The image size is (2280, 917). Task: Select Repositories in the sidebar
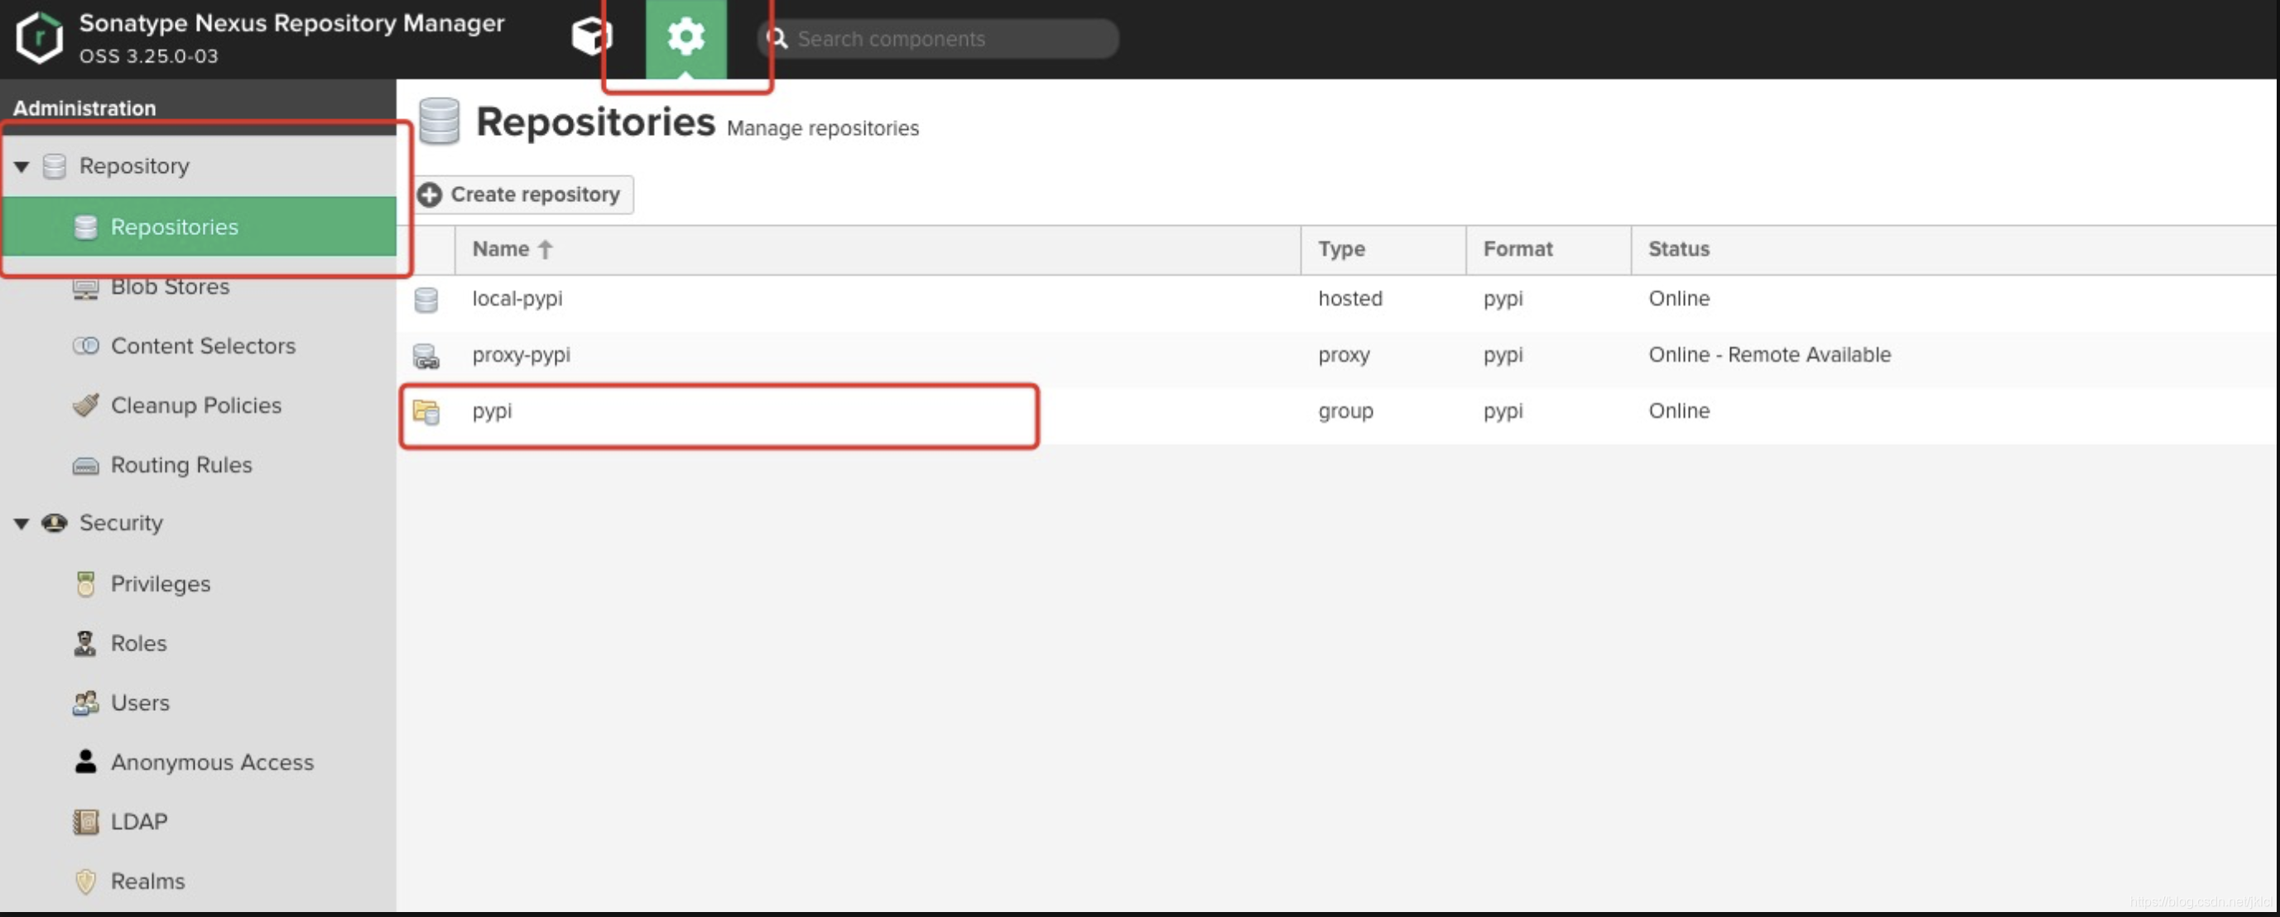pyautogui.click(x=175, y=228)
